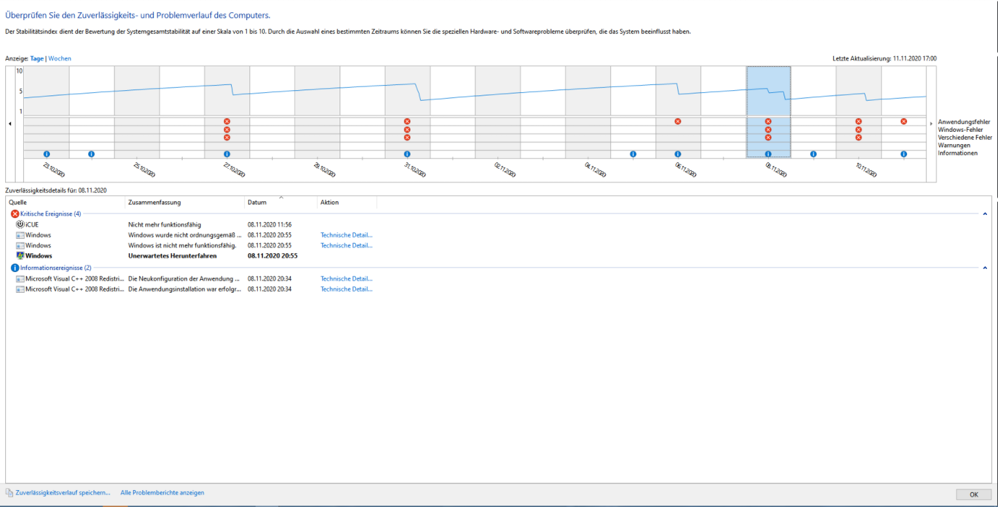Open Technische Details for improper Windows shutdown
This screenshot has width=998, height=507.
347,235
